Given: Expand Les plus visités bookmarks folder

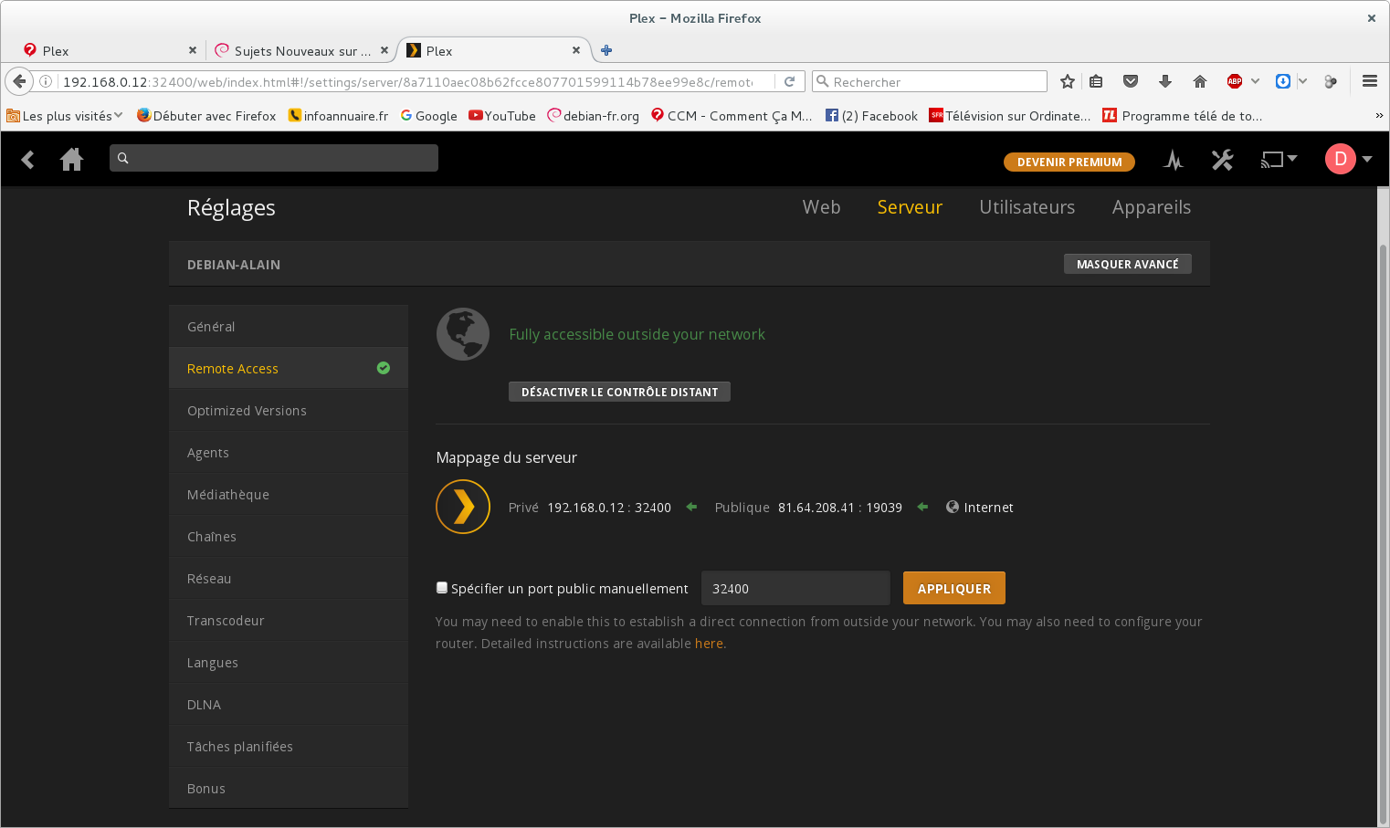Looking at the screenshot, I should (x=64, y=115).
